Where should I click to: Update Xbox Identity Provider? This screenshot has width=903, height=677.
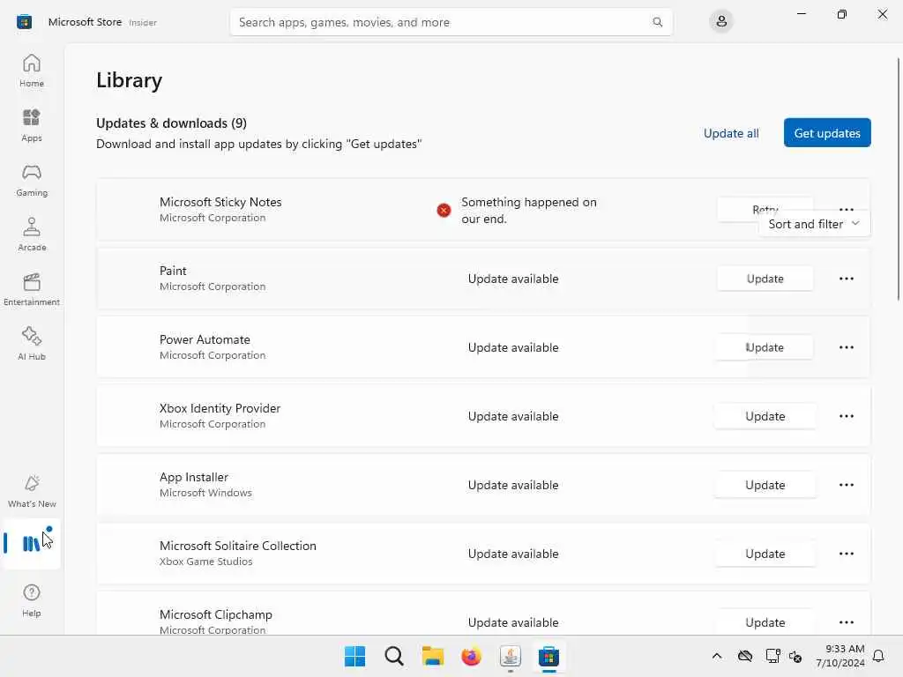coord(765,416)
